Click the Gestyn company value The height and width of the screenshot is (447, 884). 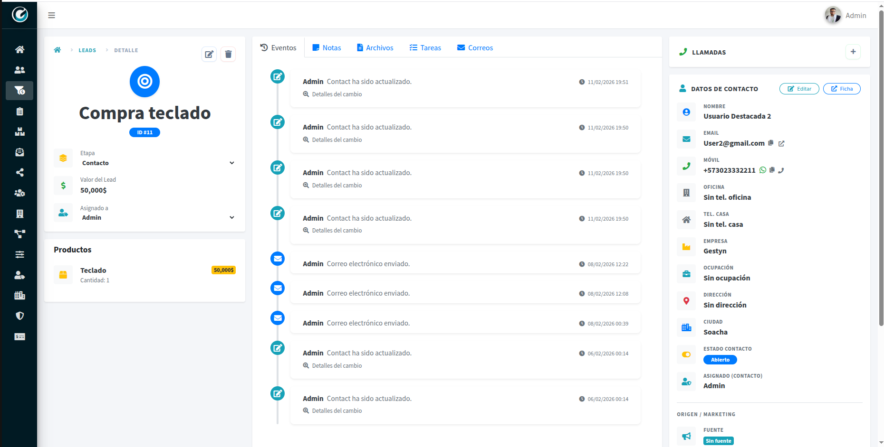coord(715,251)
